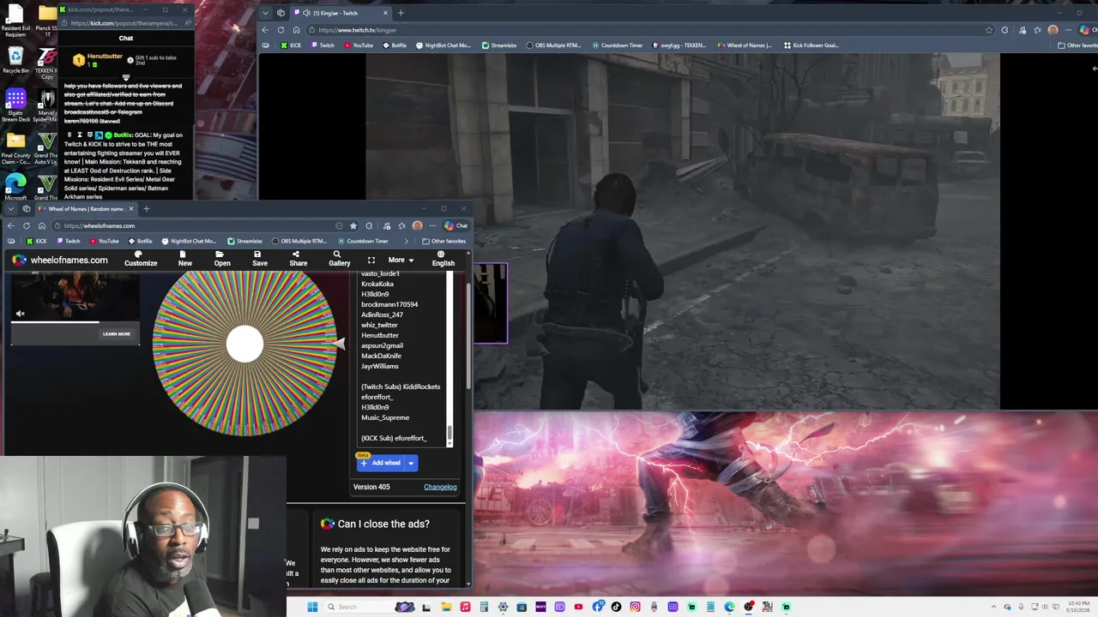Click entry 'Music_Supreme' in entries list

click(385, 417)
